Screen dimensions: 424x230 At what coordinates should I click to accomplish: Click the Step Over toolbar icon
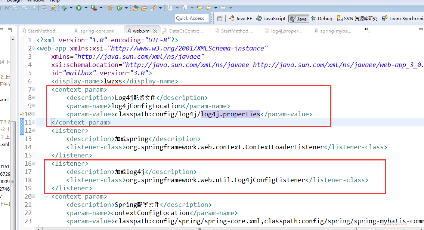tap(24, 8)
